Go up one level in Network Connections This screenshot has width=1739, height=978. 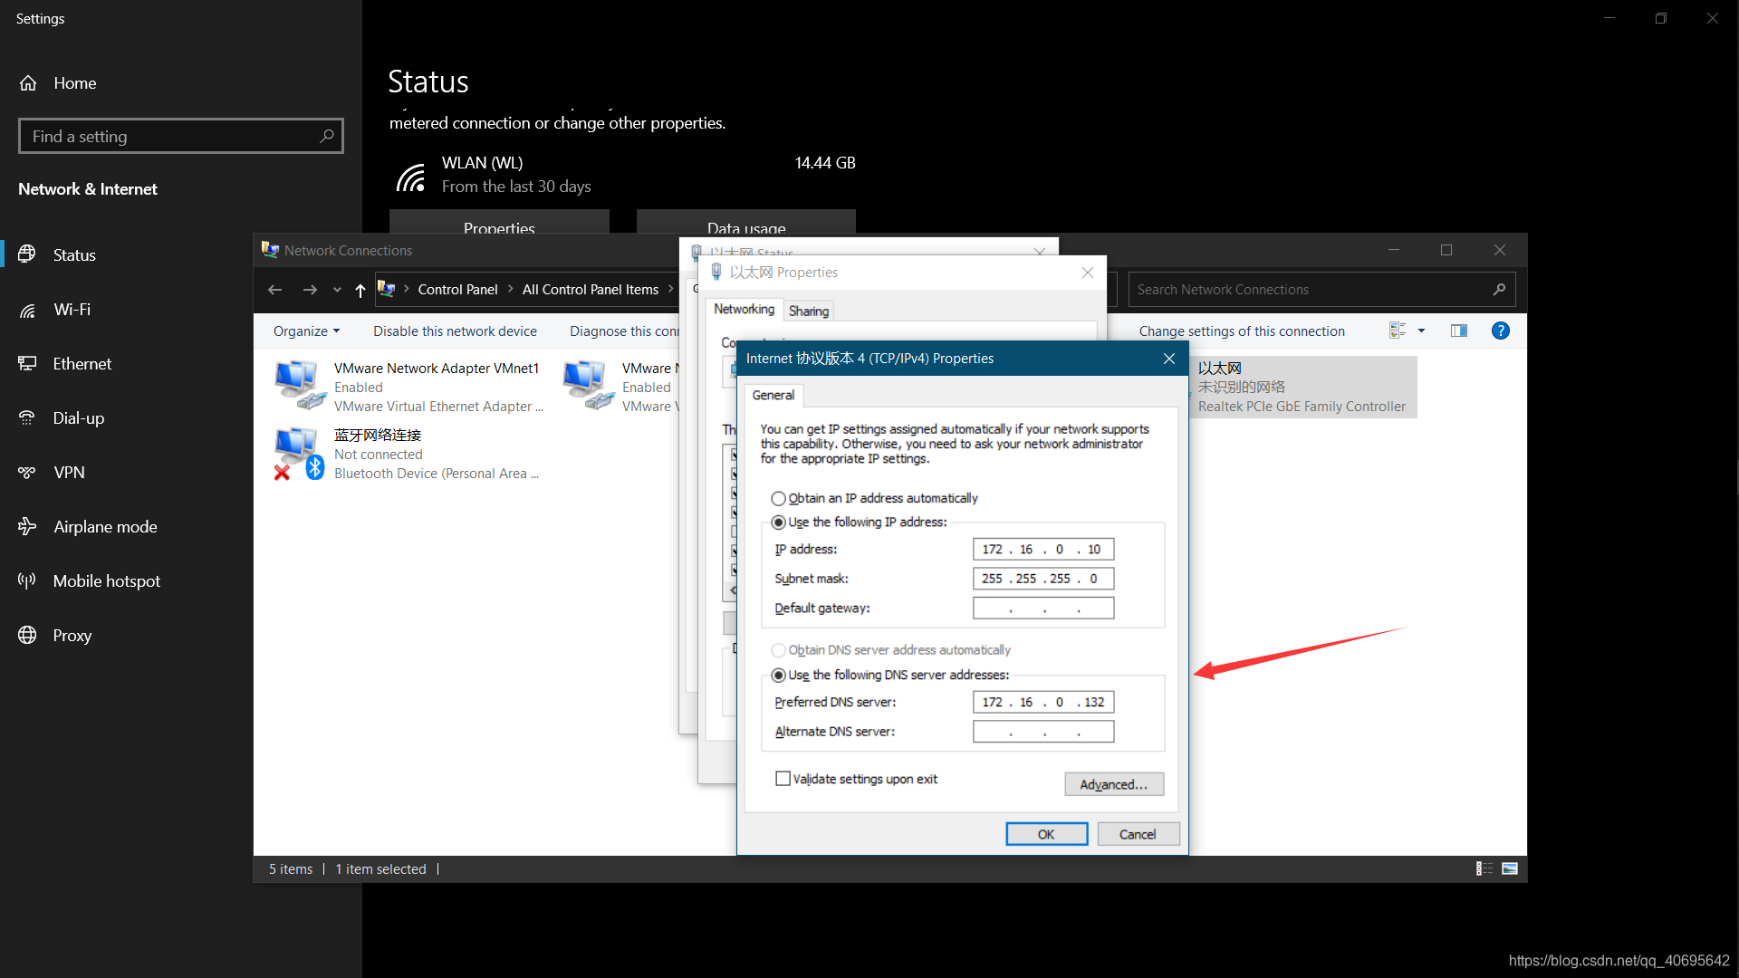pyautogui.click(x=360, y=290)
